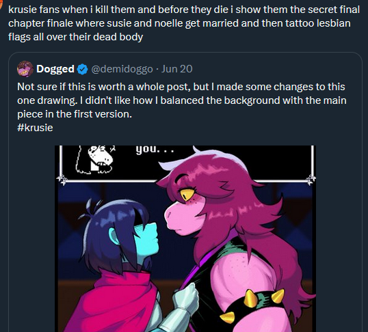Click Susie's yellow eye in the artwork
Image resolution: width=368 pixels, height=332 pixels.
tap(187, 194)
